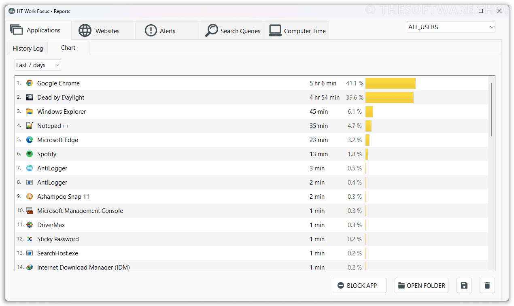514x306 pixels.
Task: Select the Dead by Daylight icon
Action: (x=30, y=98)
